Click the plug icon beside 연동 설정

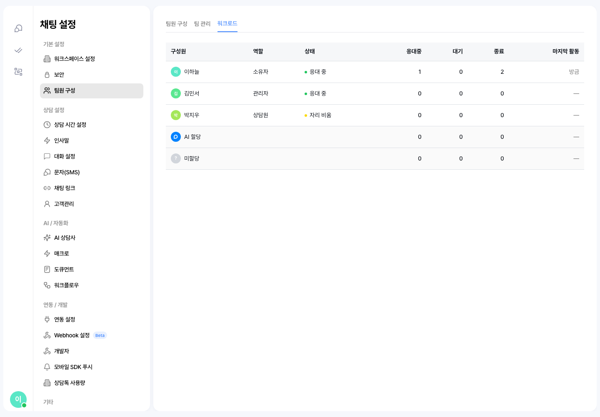pos(47,319)
